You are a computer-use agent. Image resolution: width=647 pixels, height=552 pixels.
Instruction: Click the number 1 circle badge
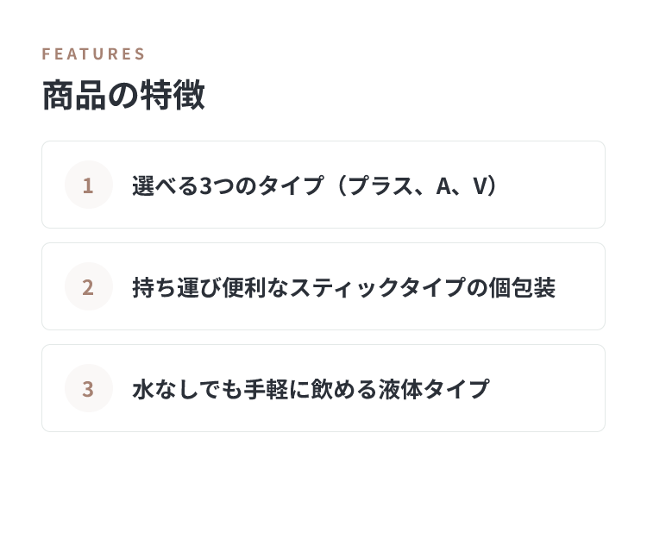[x=89, y=185]
